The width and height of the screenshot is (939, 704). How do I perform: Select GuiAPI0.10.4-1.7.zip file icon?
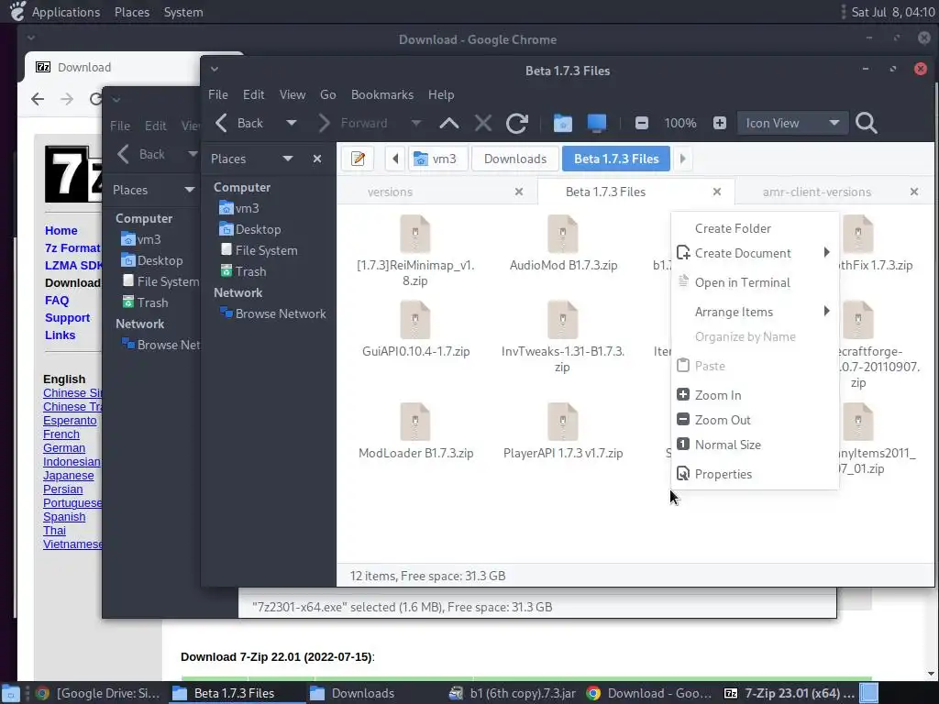pyautogui.click(x=415, y=320)
